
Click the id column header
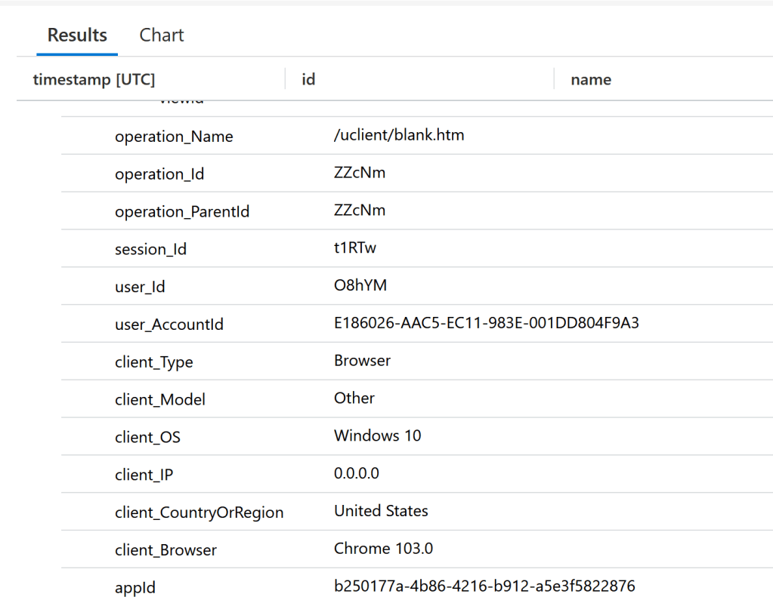308,79
